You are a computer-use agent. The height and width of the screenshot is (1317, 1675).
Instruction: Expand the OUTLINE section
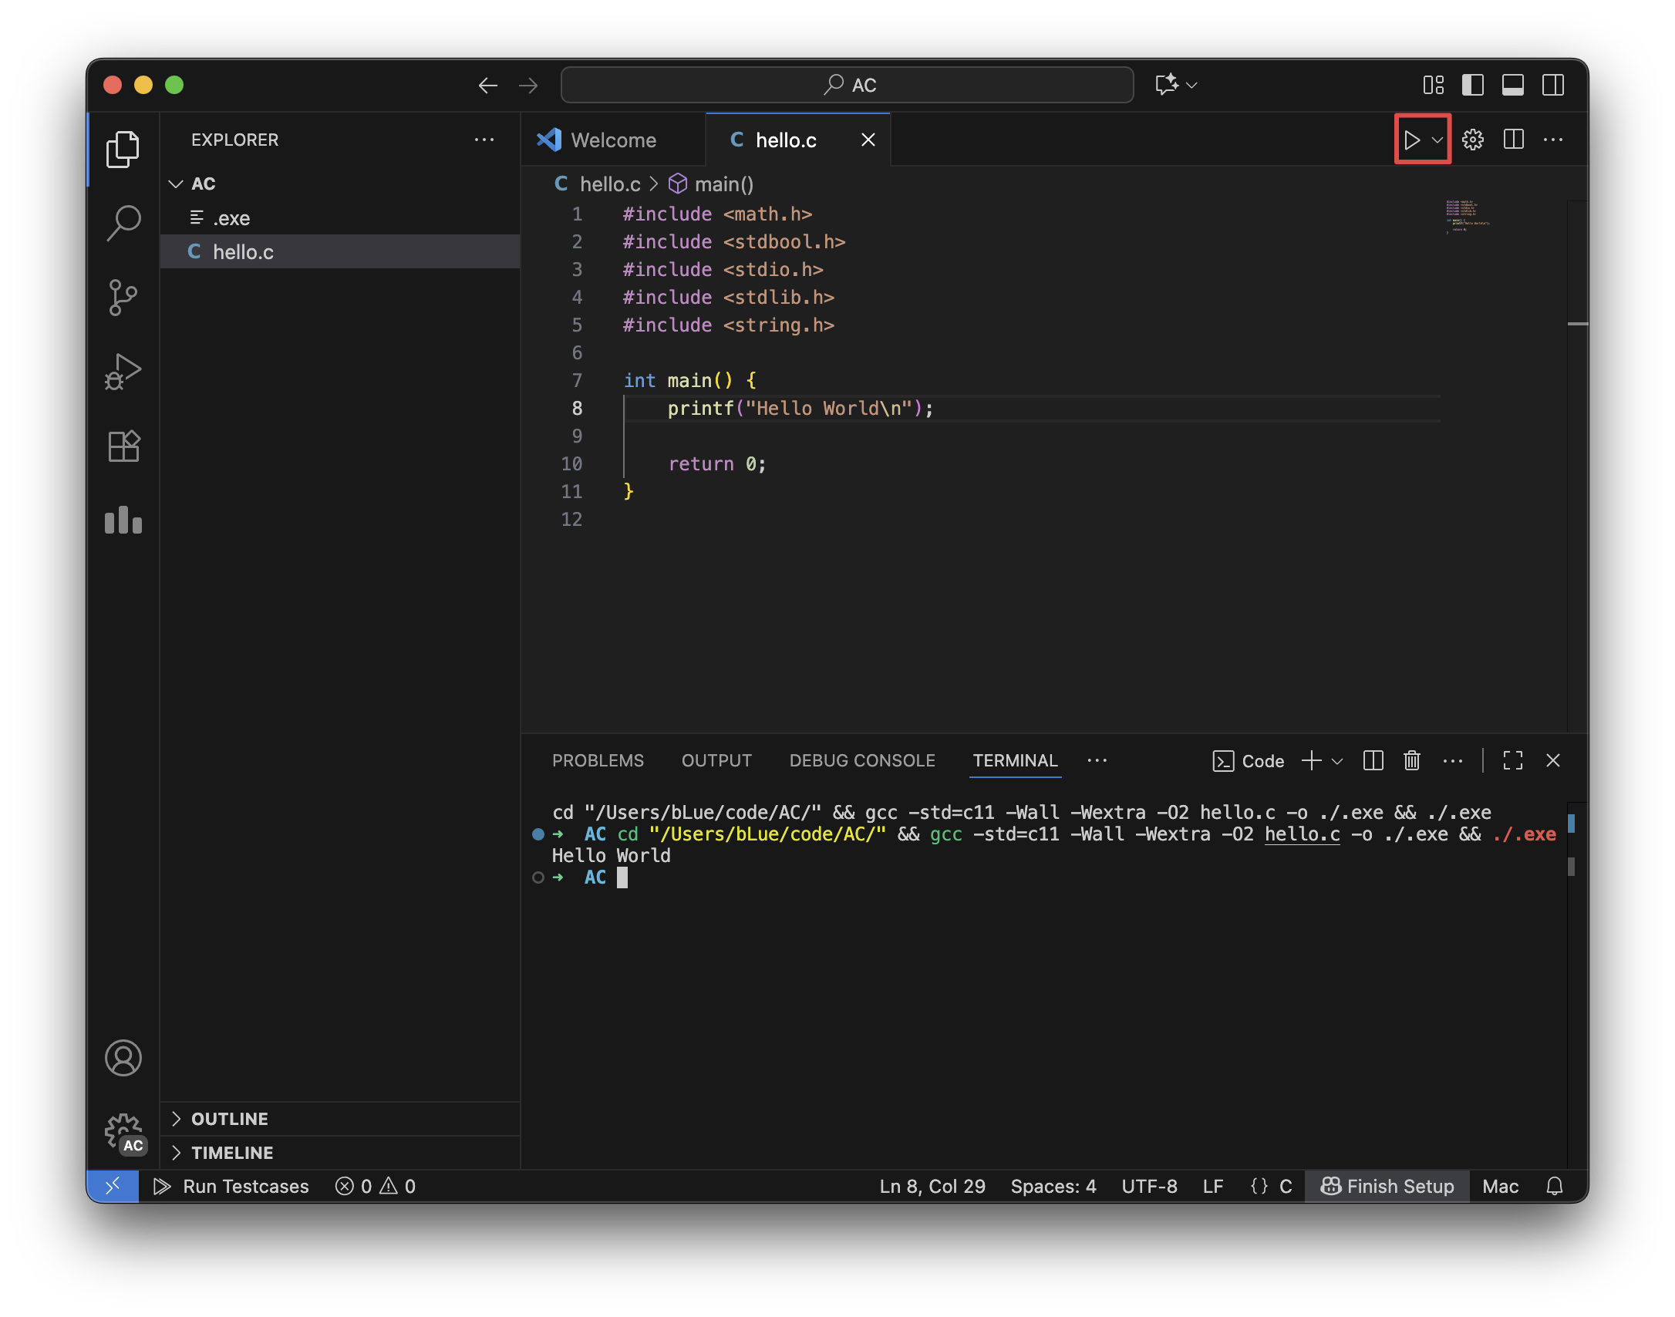[229, 1119]
